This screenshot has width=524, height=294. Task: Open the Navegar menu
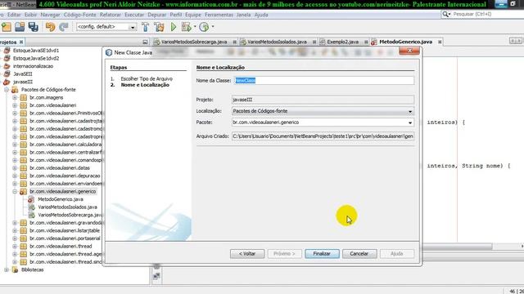50,15
